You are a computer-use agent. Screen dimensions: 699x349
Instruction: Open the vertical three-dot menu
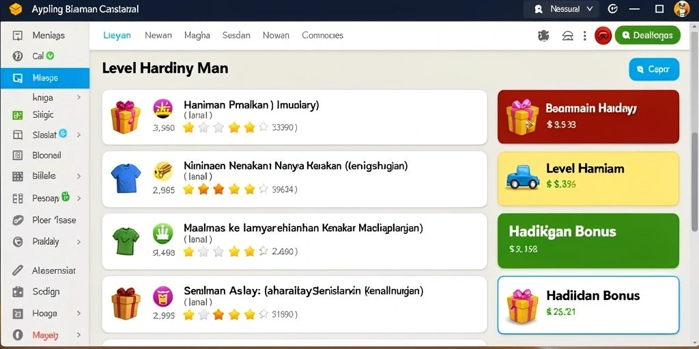584,35
